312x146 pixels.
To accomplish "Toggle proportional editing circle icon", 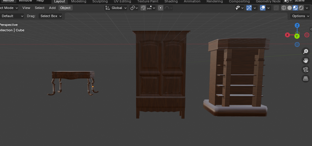I will 161,8.
